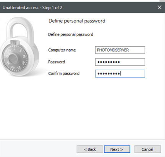The width and height of the screenshot is (165, 157).
Task: Click the 'Unattended access - Step 1 of 2' title
Action: coord(32,8)
